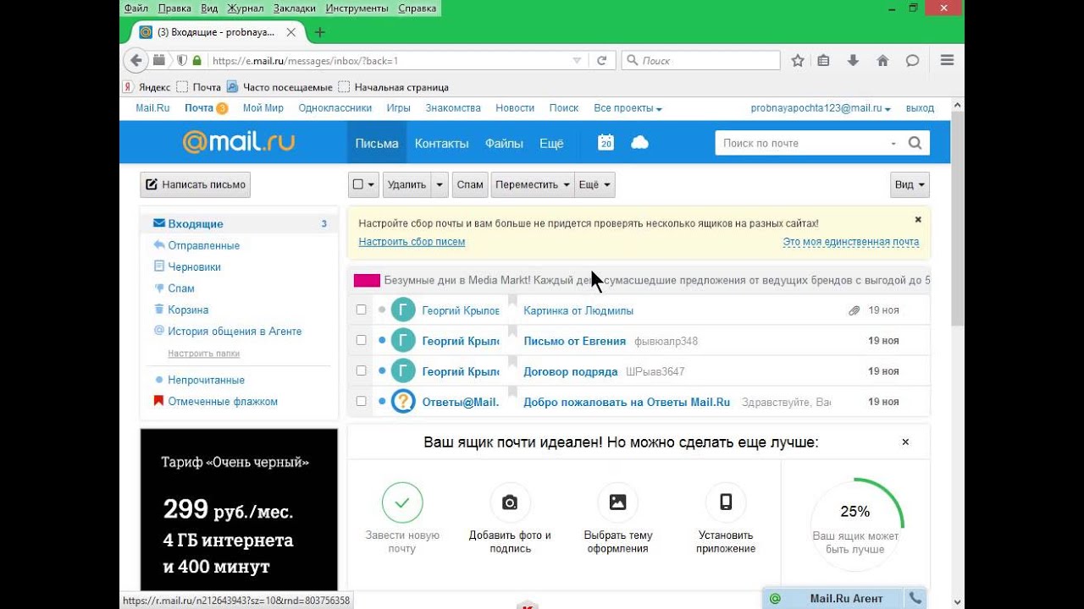Image resolution: width=1084 pixels, height=609 pixels.
Task: Expand the mail search options arrow
Action: [x=893, y=143]
